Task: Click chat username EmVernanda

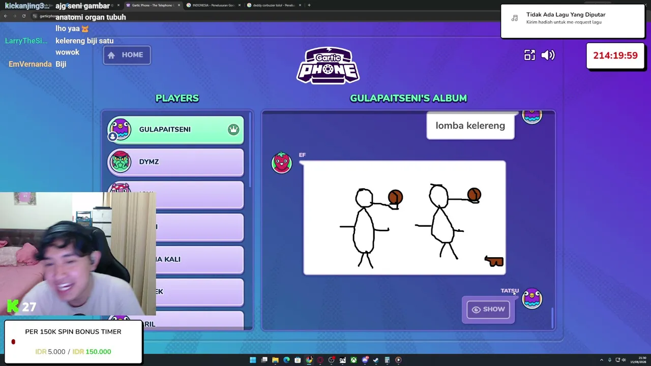Action: pyautogui.click(x=30, y=64)
